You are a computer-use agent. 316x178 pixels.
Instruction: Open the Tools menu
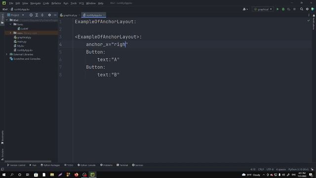(74, 3)
